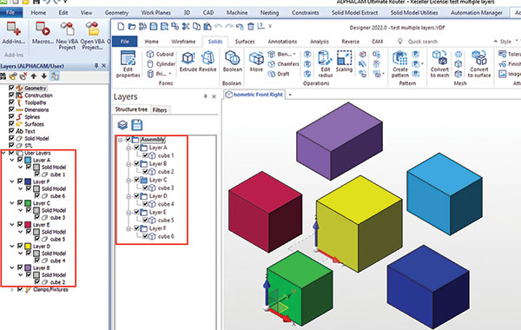
Task: Open Edit properties in Designer Solids ribbon
Action: point(128,63)
